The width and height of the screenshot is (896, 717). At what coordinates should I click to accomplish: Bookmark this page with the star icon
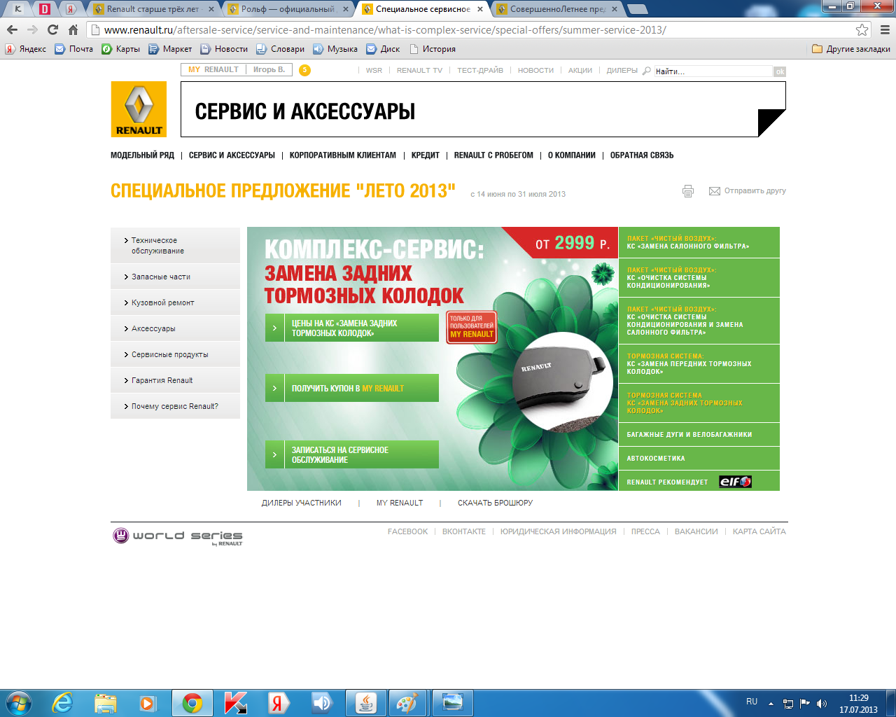click(x=862, y=30)
